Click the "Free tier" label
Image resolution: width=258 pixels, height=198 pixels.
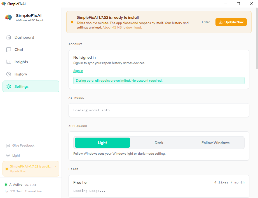point(81,182)
